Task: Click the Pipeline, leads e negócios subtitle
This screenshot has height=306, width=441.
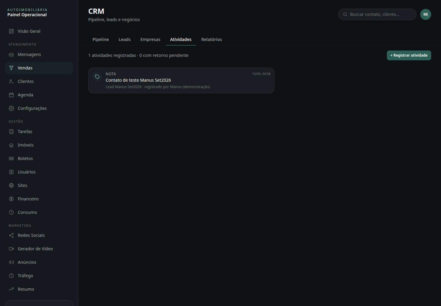Action: coord(114,20)
